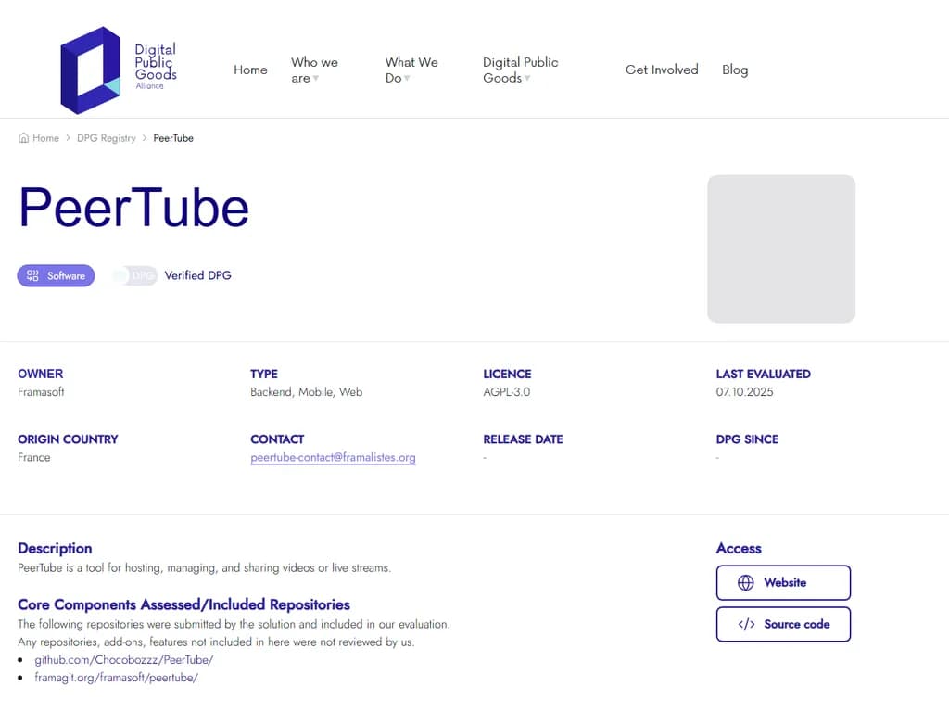Click the home icon in the breadcrumb
Viewport: 949px width, 712px height.
click(x=21, y=137)
